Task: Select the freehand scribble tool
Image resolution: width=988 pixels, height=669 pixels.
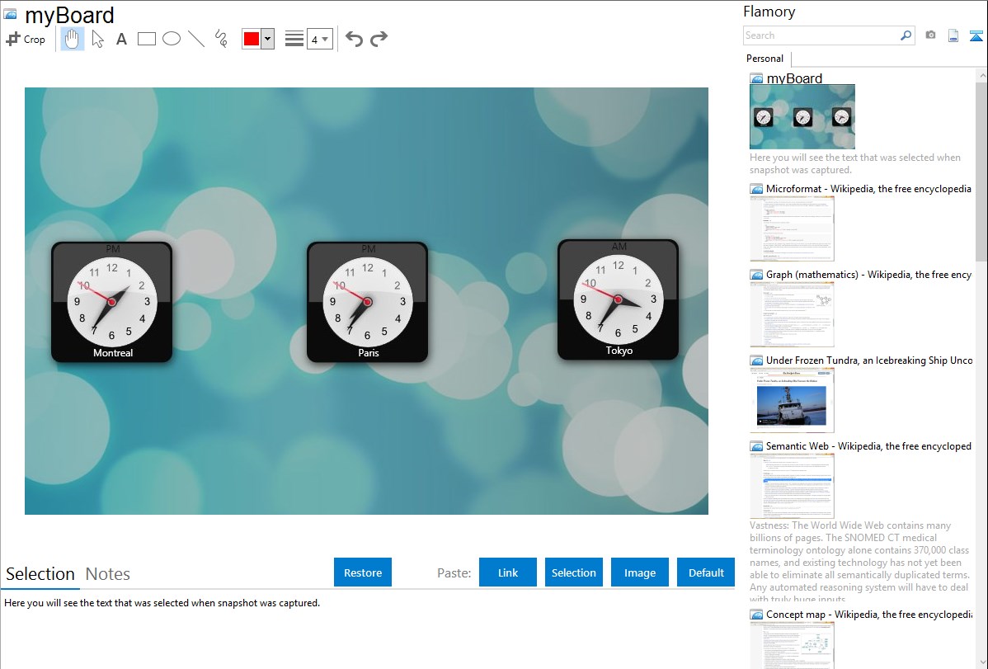Action: [221, 39]
